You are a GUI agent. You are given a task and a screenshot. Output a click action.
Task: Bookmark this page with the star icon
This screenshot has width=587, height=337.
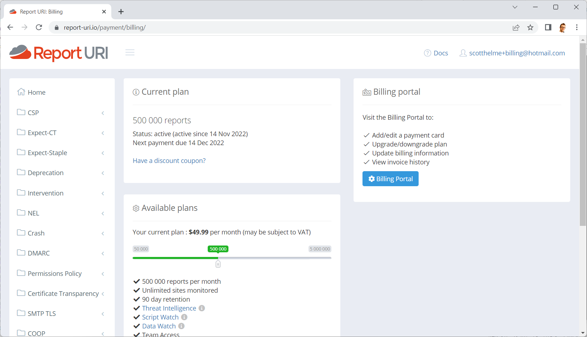pyautogui.click(x=530, y=28)
